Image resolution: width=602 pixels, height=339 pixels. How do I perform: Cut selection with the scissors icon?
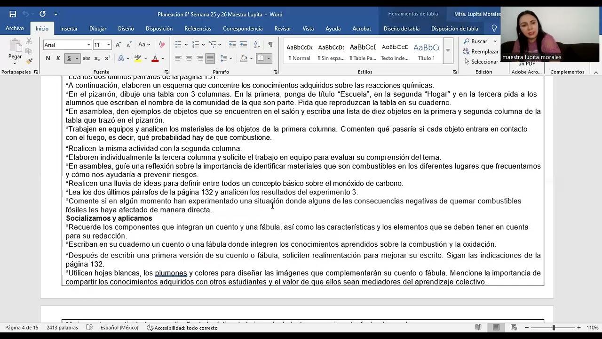29,41
